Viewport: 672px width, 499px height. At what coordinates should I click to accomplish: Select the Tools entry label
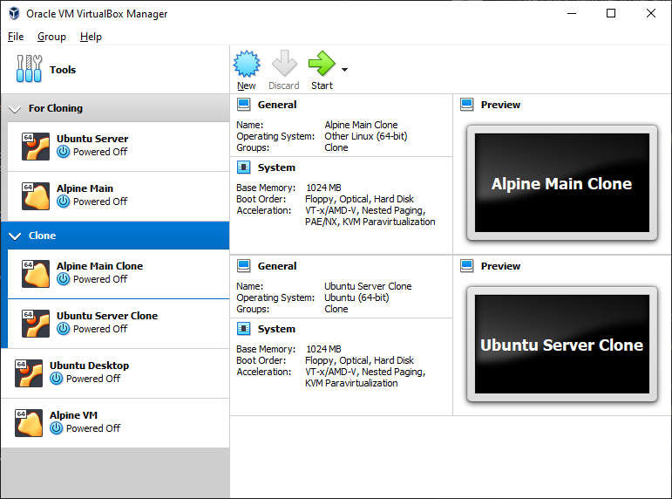(63, 70)
